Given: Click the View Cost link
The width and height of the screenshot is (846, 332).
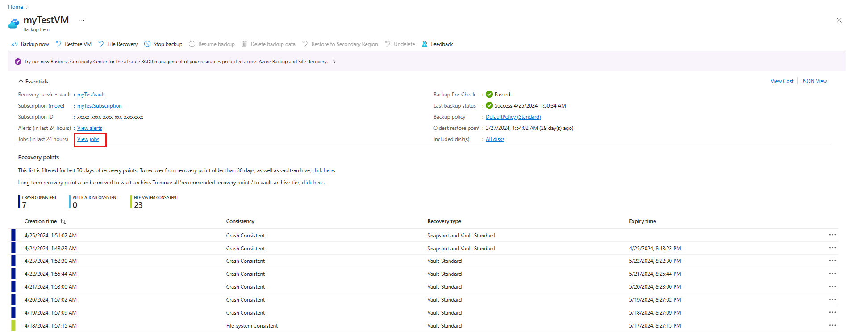Looking at the screenshot, I should click(x=782, y=81).
